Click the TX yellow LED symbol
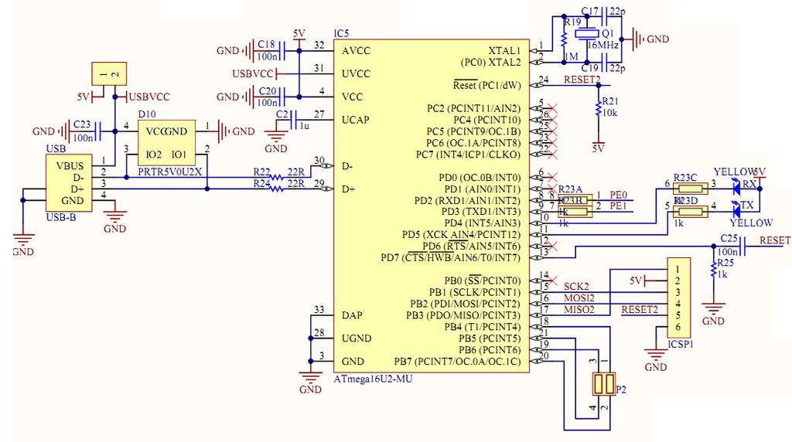The image size is (792, 442). point(736,209)
